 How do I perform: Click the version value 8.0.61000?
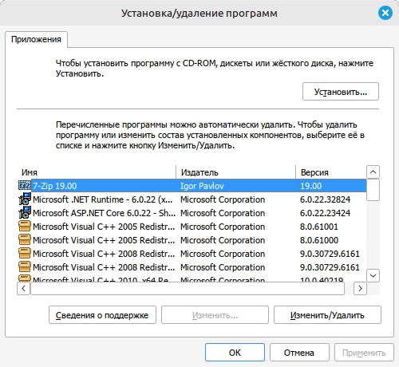coord(319,240)
